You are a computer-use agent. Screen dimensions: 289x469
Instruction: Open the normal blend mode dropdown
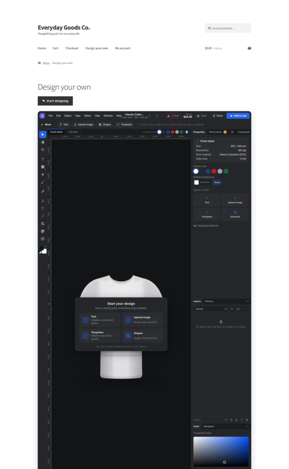(x=211, y=309)
